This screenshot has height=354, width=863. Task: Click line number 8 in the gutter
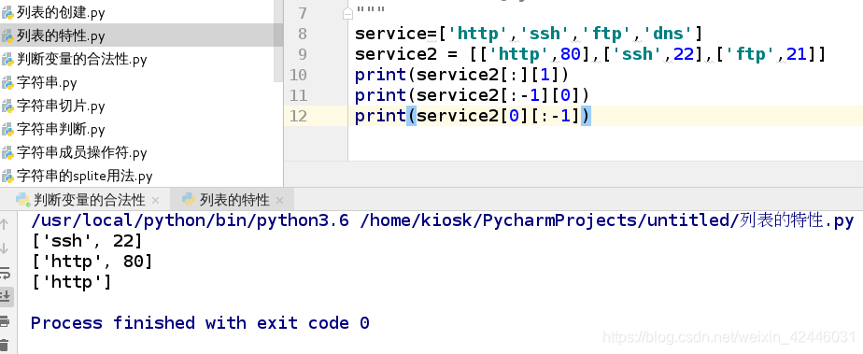click(x=303, y=34)
